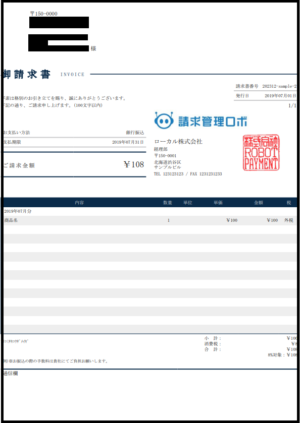Click the 消費税 label in the totals
This screenshot has height=423, width=300.
pyautogui.click(x=213, y=344)
